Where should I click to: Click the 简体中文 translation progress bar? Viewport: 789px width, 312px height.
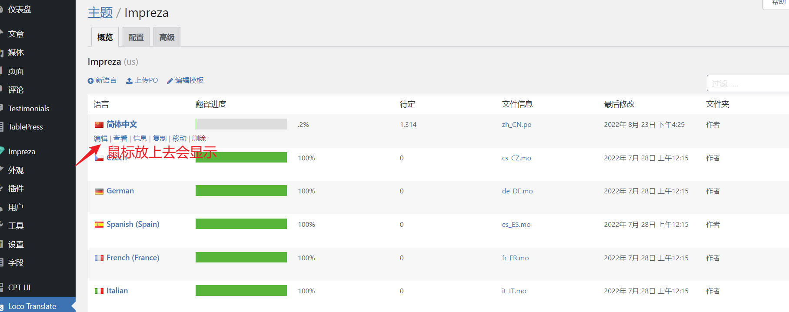241,124
